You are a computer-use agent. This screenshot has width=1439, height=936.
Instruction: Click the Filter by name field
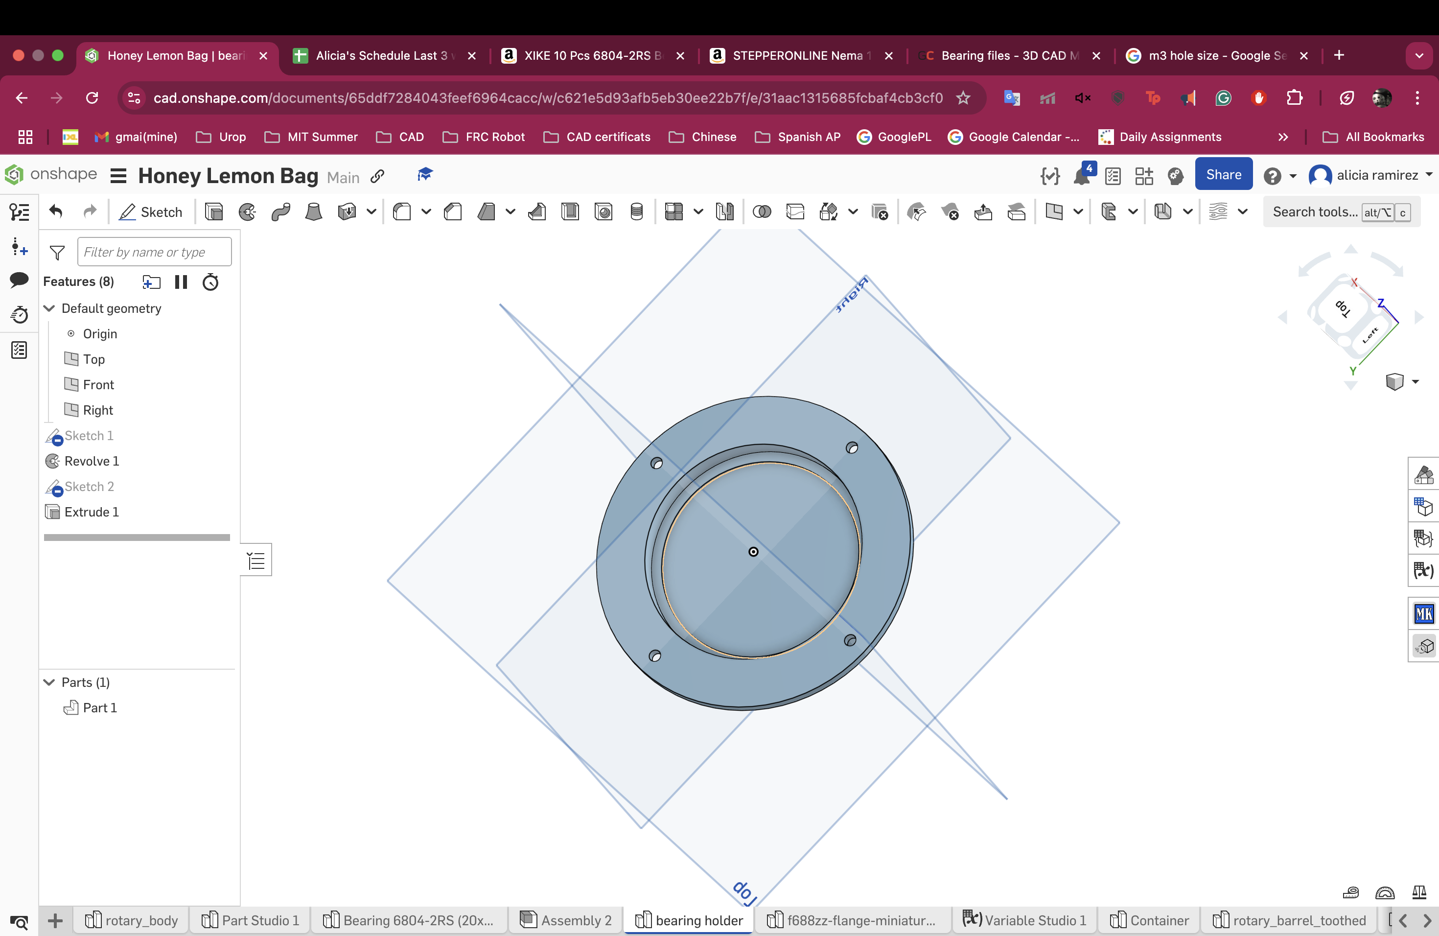pyautogui.click(x=154, y=252)
